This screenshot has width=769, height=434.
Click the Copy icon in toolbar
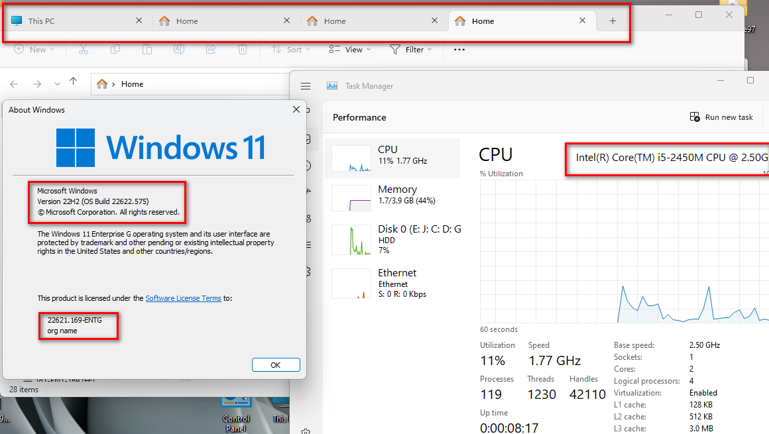[115, 50]
